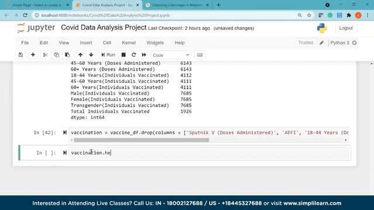The image size is (374, 210).
Task: Switch to the Home Page browser tab
Action: (36, 5)
